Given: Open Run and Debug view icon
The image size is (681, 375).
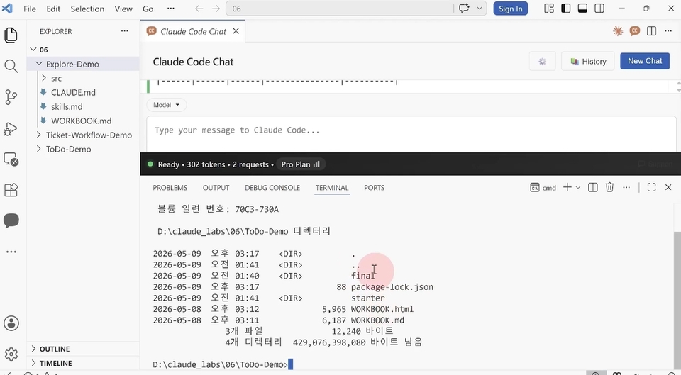Looking at the screenshot, I should click(x=11, y=129).
